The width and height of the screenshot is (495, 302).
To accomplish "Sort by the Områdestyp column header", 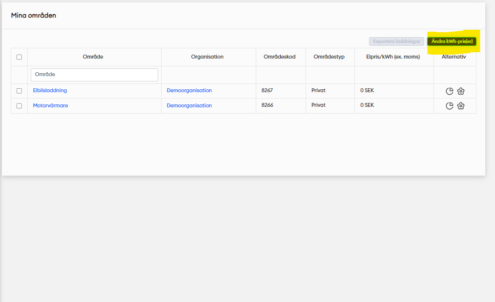I will coord(329,57).
